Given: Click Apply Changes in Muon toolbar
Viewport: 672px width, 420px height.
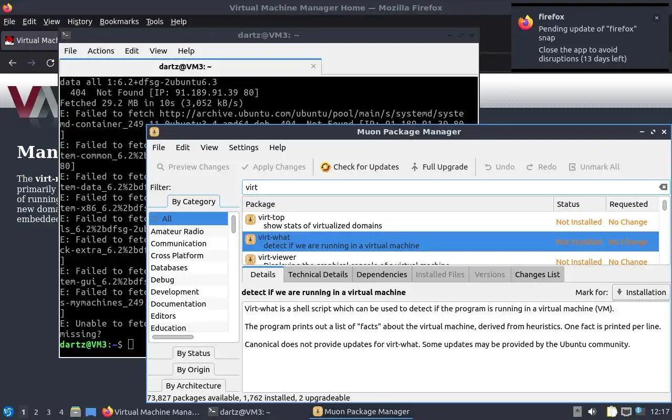Looking at the screenshot, I should [274, 167].
